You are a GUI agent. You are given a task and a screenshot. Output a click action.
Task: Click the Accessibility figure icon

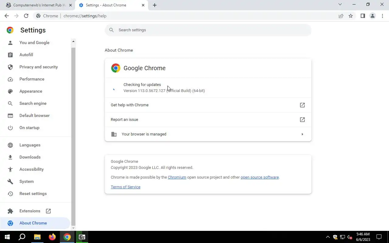click(10, 169)
